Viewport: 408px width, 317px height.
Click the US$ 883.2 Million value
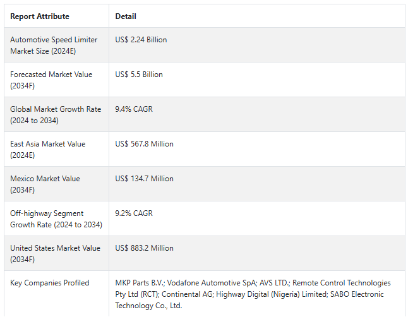click(144, 248)
